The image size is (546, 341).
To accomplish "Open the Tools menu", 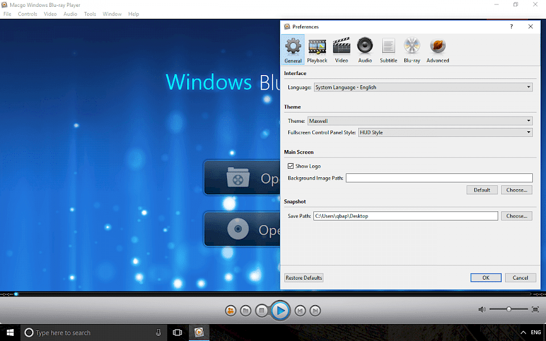I will click(x=90, y=14).
